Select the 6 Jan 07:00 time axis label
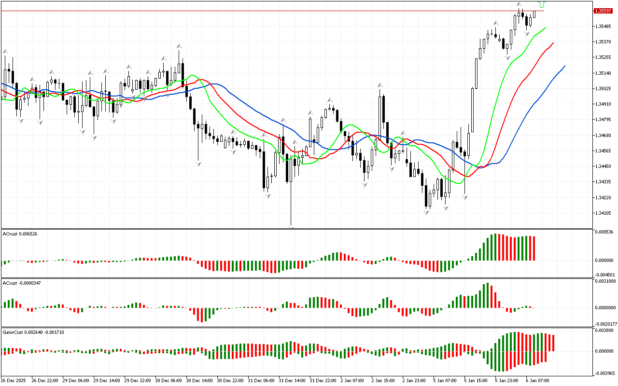 [536, 380]
